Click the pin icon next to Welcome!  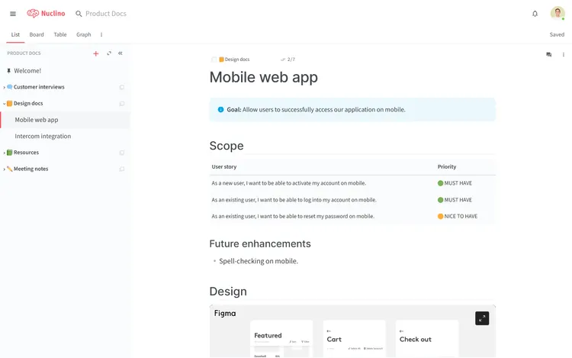pyautogui.click(x=8, y=71)
